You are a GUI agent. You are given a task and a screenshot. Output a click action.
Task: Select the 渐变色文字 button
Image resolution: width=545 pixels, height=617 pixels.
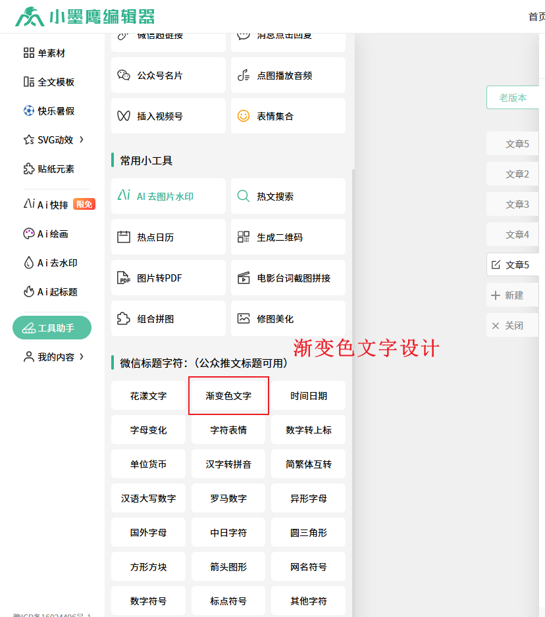(x=228, y=395)
